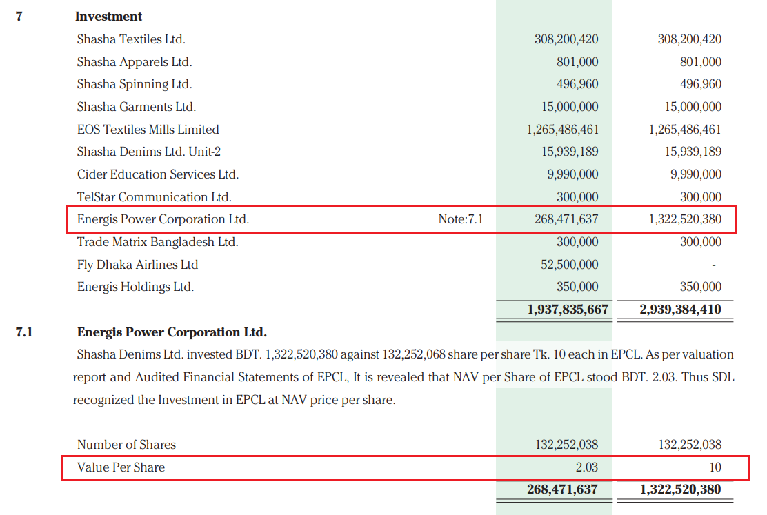Click the Note:7.1 reference text

coord(461,220)
